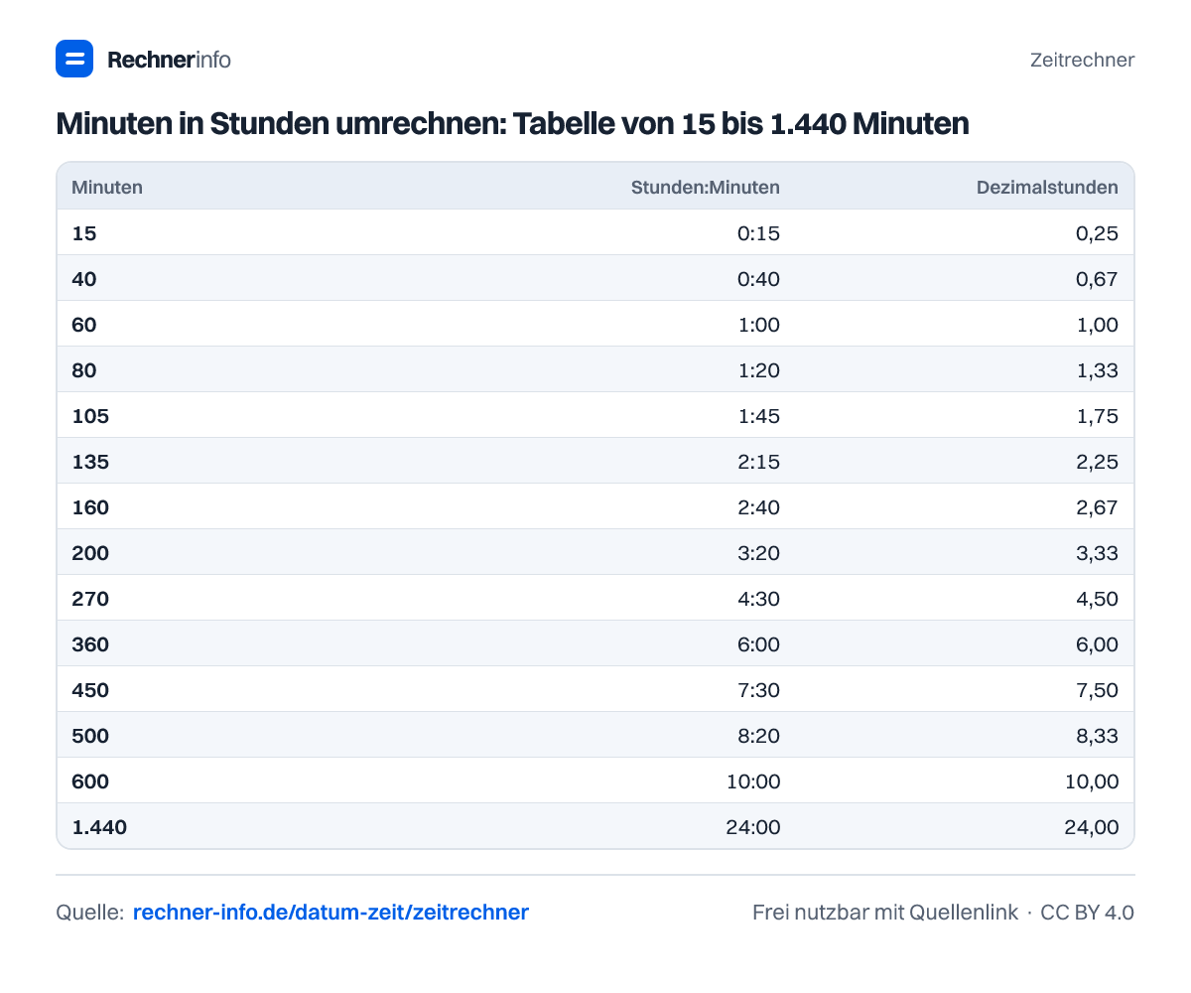Select the 7:30 cell
1191x993 pixels.
(x=759, y=690)
